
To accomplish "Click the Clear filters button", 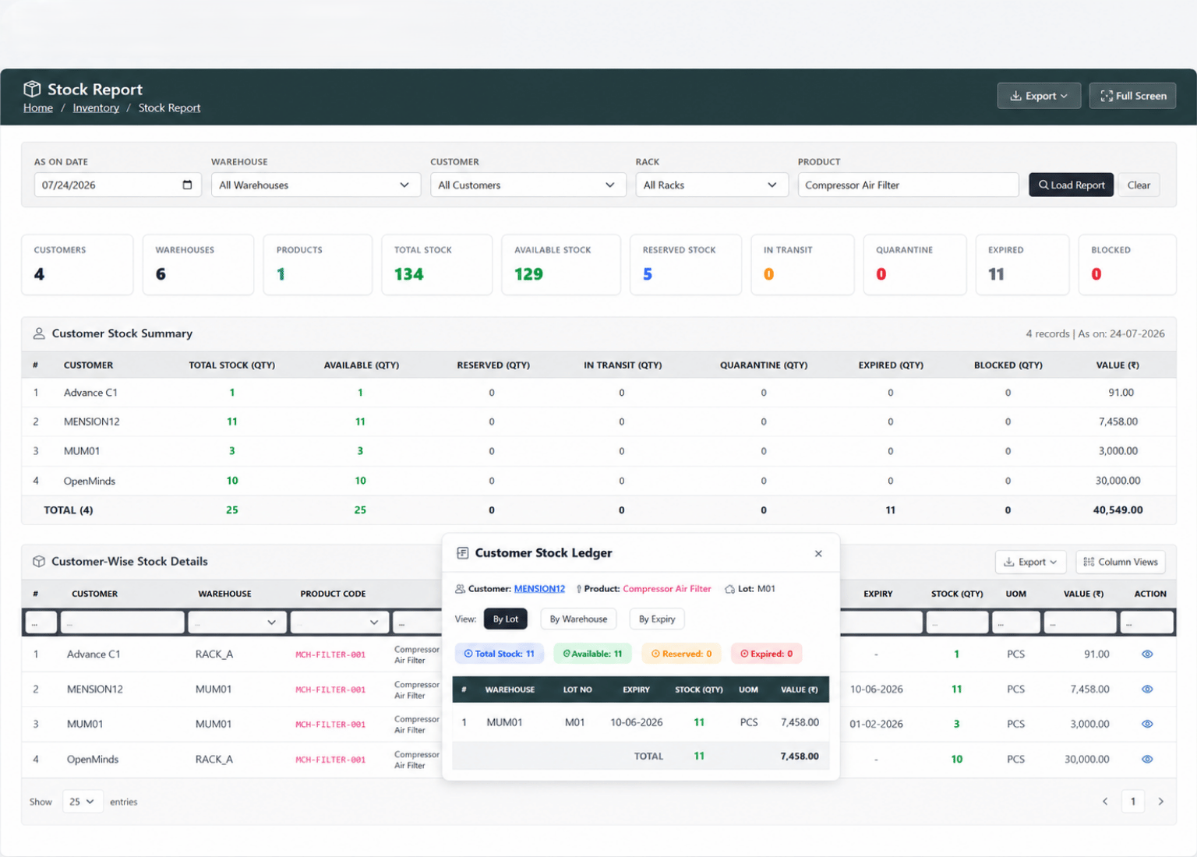I will (x=1139, y=185).
